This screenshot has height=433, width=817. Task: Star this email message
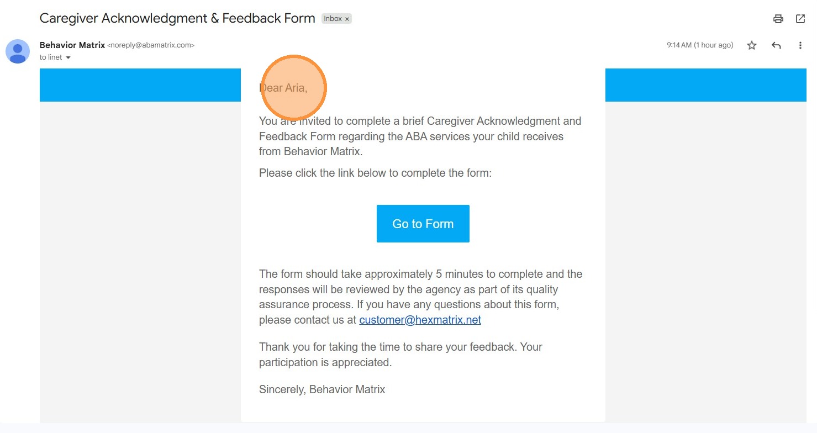pyautogui.click(x=752, y=45)
